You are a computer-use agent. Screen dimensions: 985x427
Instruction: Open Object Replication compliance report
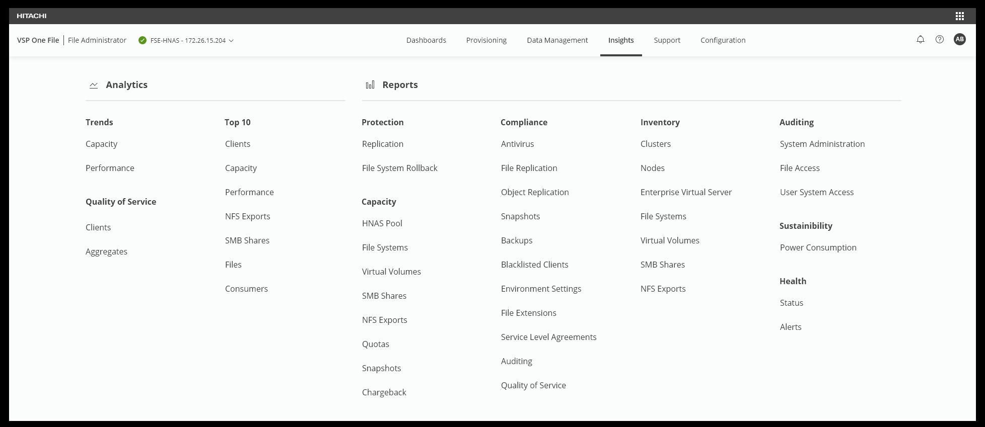point(535,192)
